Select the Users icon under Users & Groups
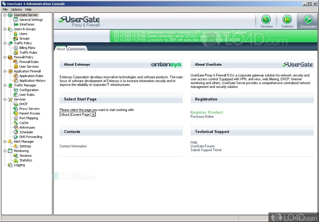The height and width of the screenshot is (222, 319). pyautogui.click(x=16, y=34)
